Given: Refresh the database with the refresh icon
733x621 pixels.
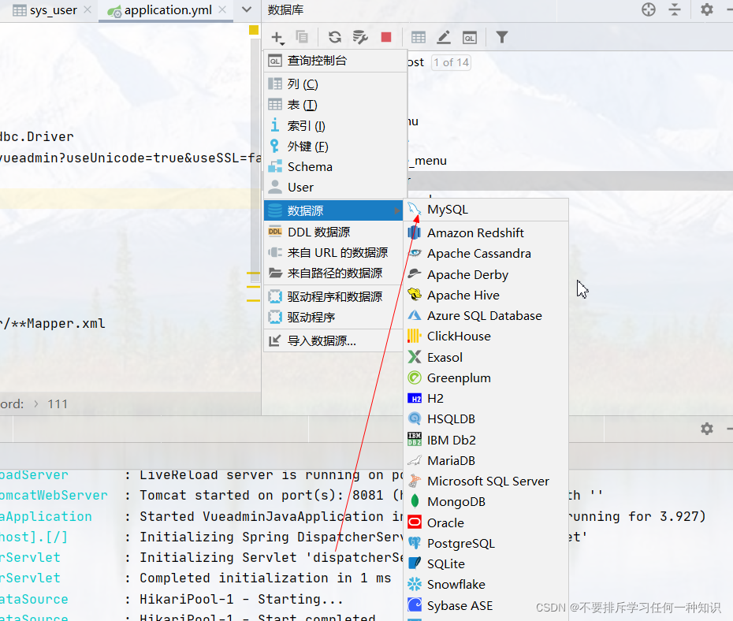Looking at the screenshot, I should pos(335,37).
